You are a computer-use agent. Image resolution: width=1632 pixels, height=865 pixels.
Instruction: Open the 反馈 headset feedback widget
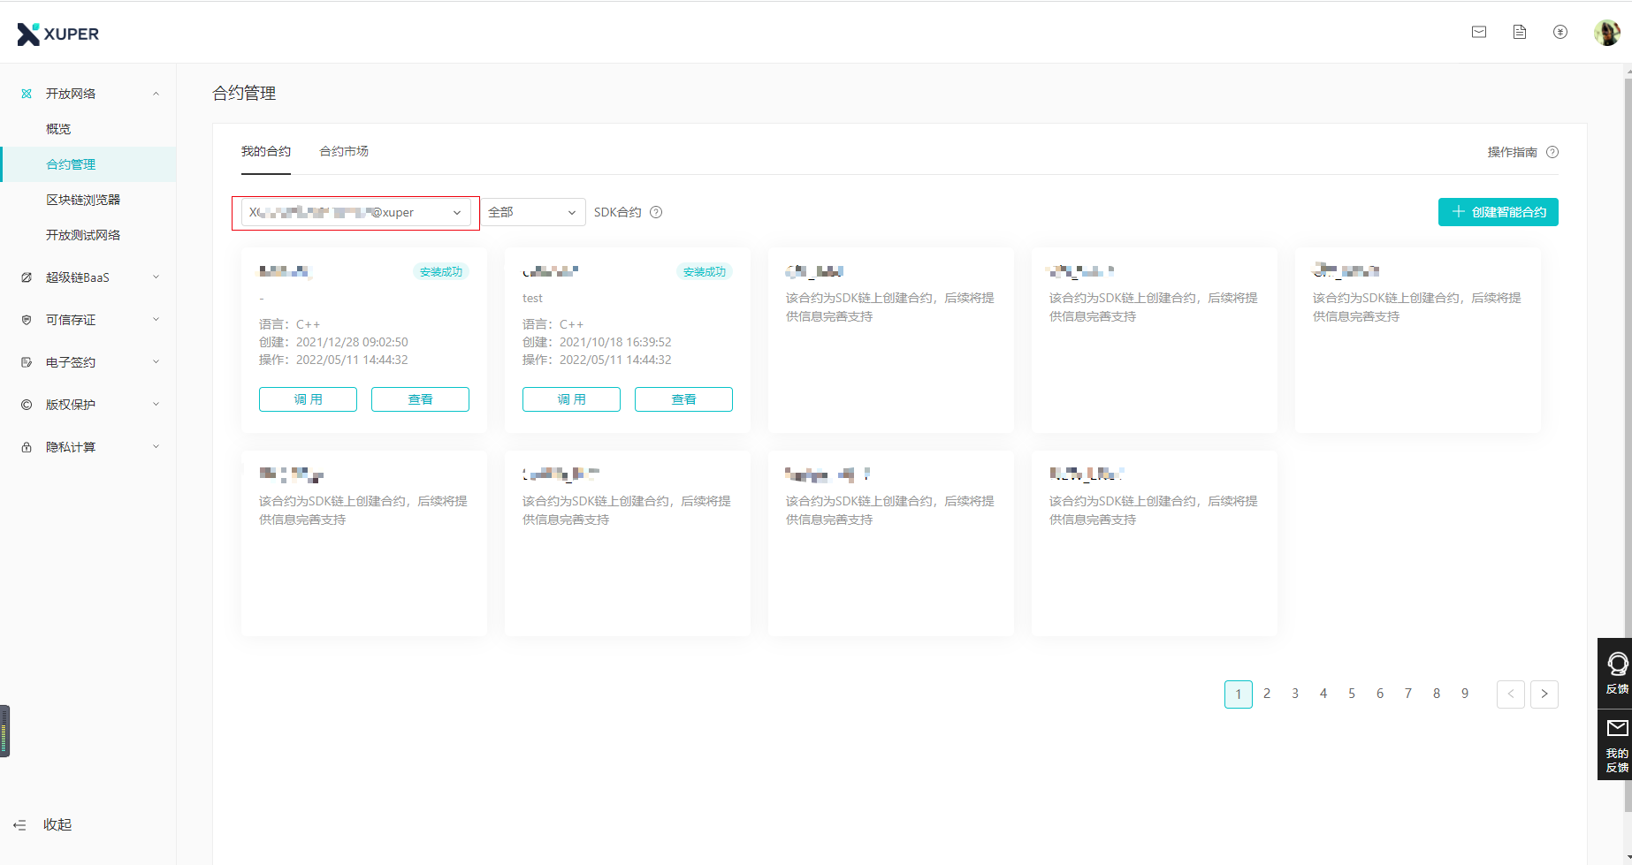click(1616, 672)
